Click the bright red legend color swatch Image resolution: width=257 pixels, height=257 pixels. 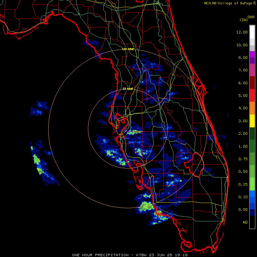click(x=252, y=95)
